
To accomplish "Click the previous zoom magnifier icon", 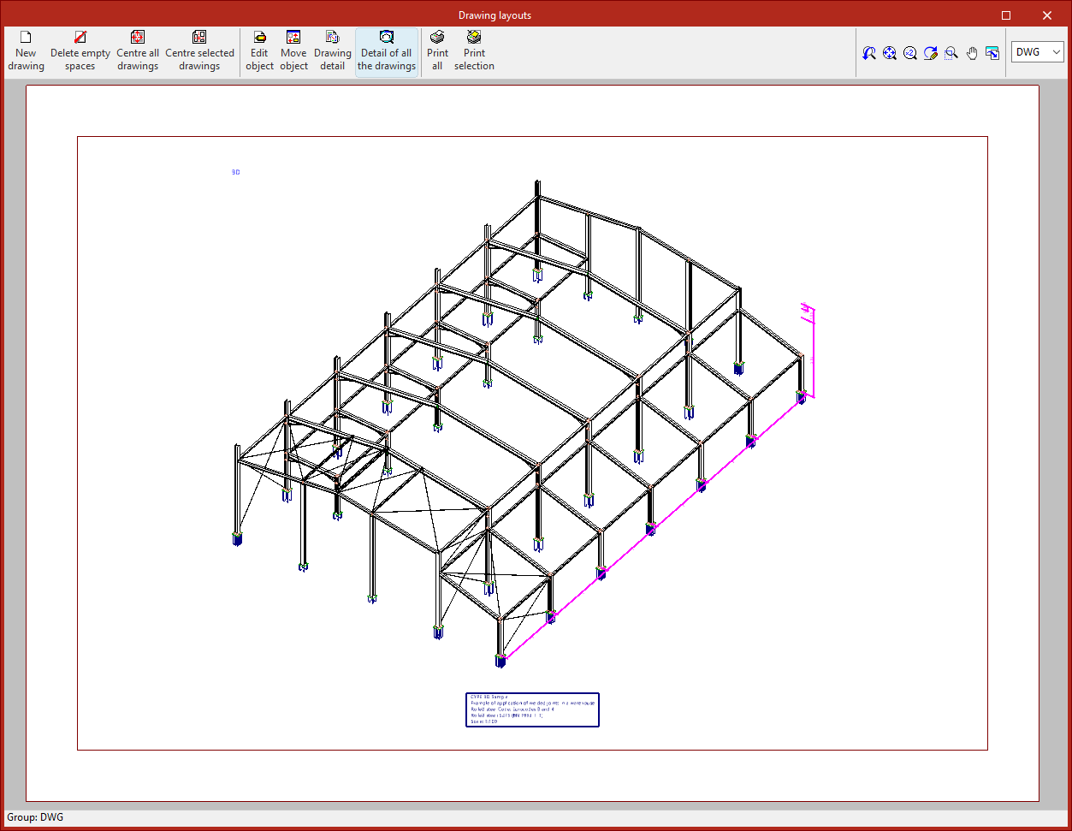I will [869, 52].
